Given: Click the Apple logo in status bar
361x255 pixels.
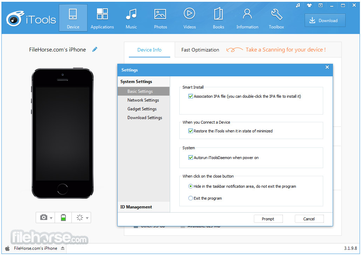Looking at the screenshot, I should (x=7, y=248).
